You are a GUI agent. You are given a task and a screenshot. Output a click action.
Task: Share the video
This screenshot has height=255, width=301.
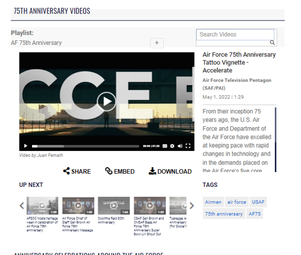pyautogui.click(x=77, y=171)
